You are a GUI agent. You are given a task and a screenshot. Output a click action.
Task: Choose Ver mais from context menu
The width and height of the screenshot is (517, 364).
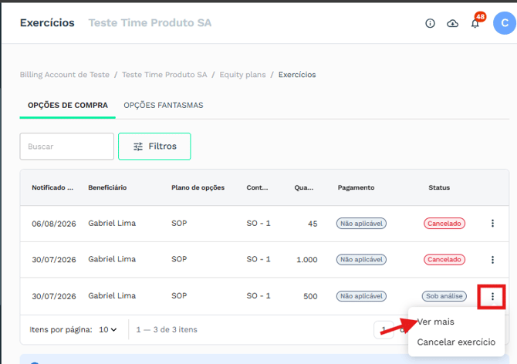click(435, 322)
